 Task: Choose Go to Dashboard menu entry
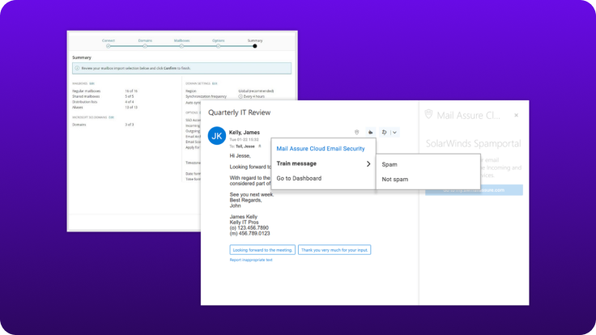coord(299,178)
